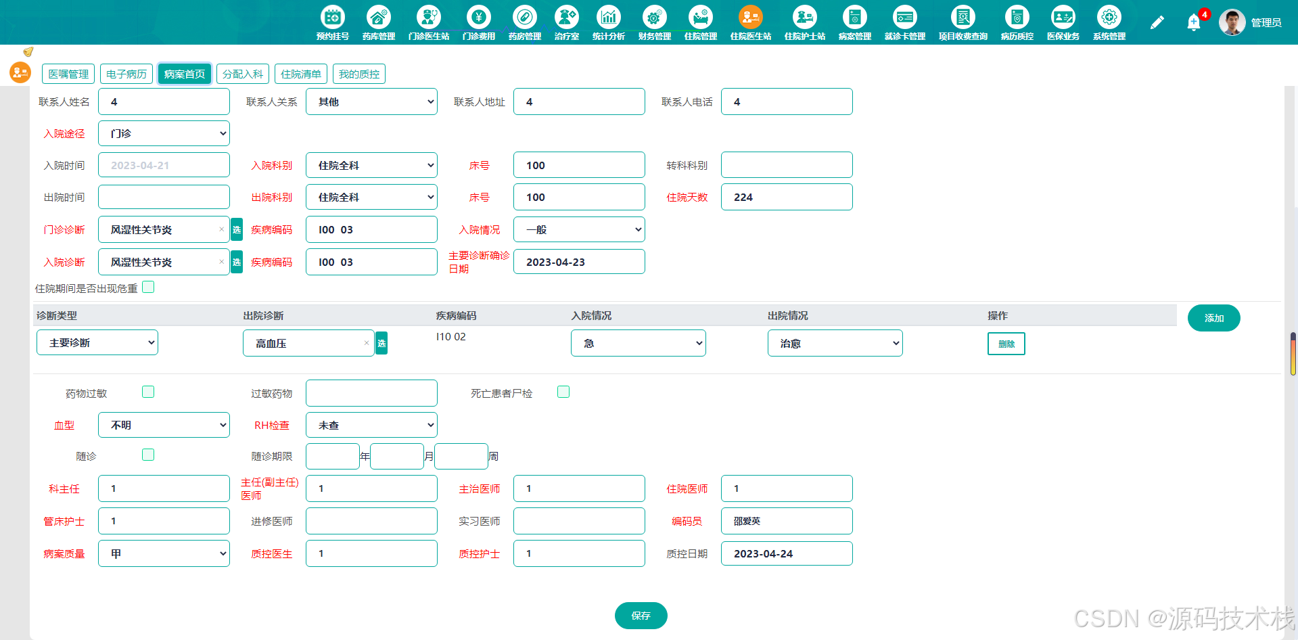The width and height of the screenshot is (1298, 640).
Task: Click 选 button beside 入院诊断 field
Action: (x=237, y=262)
